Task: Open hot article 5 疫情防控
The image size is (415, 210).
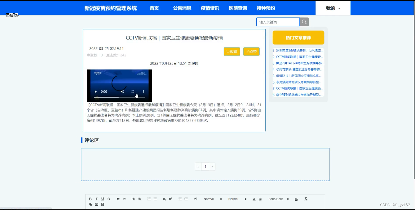Action: (298, 76)
